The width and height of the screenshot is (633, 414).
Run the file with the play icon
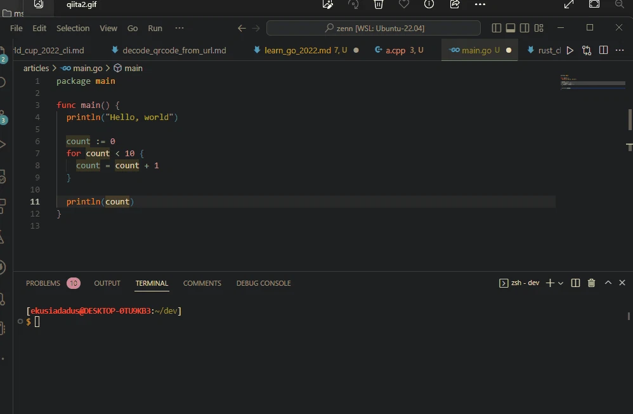point(570,51)
